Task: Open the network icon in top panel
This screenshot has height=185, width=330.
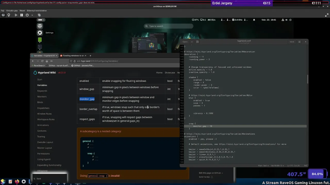Action: pos(283,20)
